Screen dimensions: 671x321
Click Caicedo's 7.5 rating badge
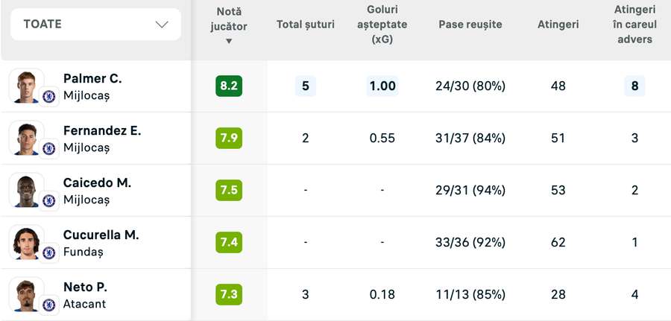(x=229, y=190)
